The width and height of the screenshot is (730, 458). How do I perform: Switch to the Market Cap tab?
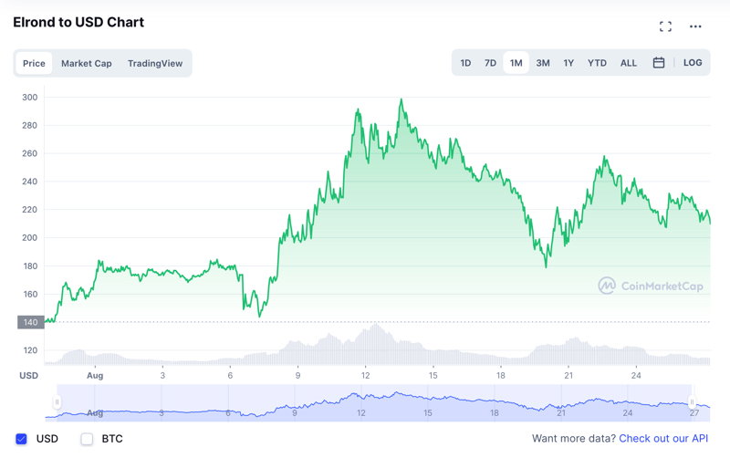pyautogui.click(x=86, y=63)
